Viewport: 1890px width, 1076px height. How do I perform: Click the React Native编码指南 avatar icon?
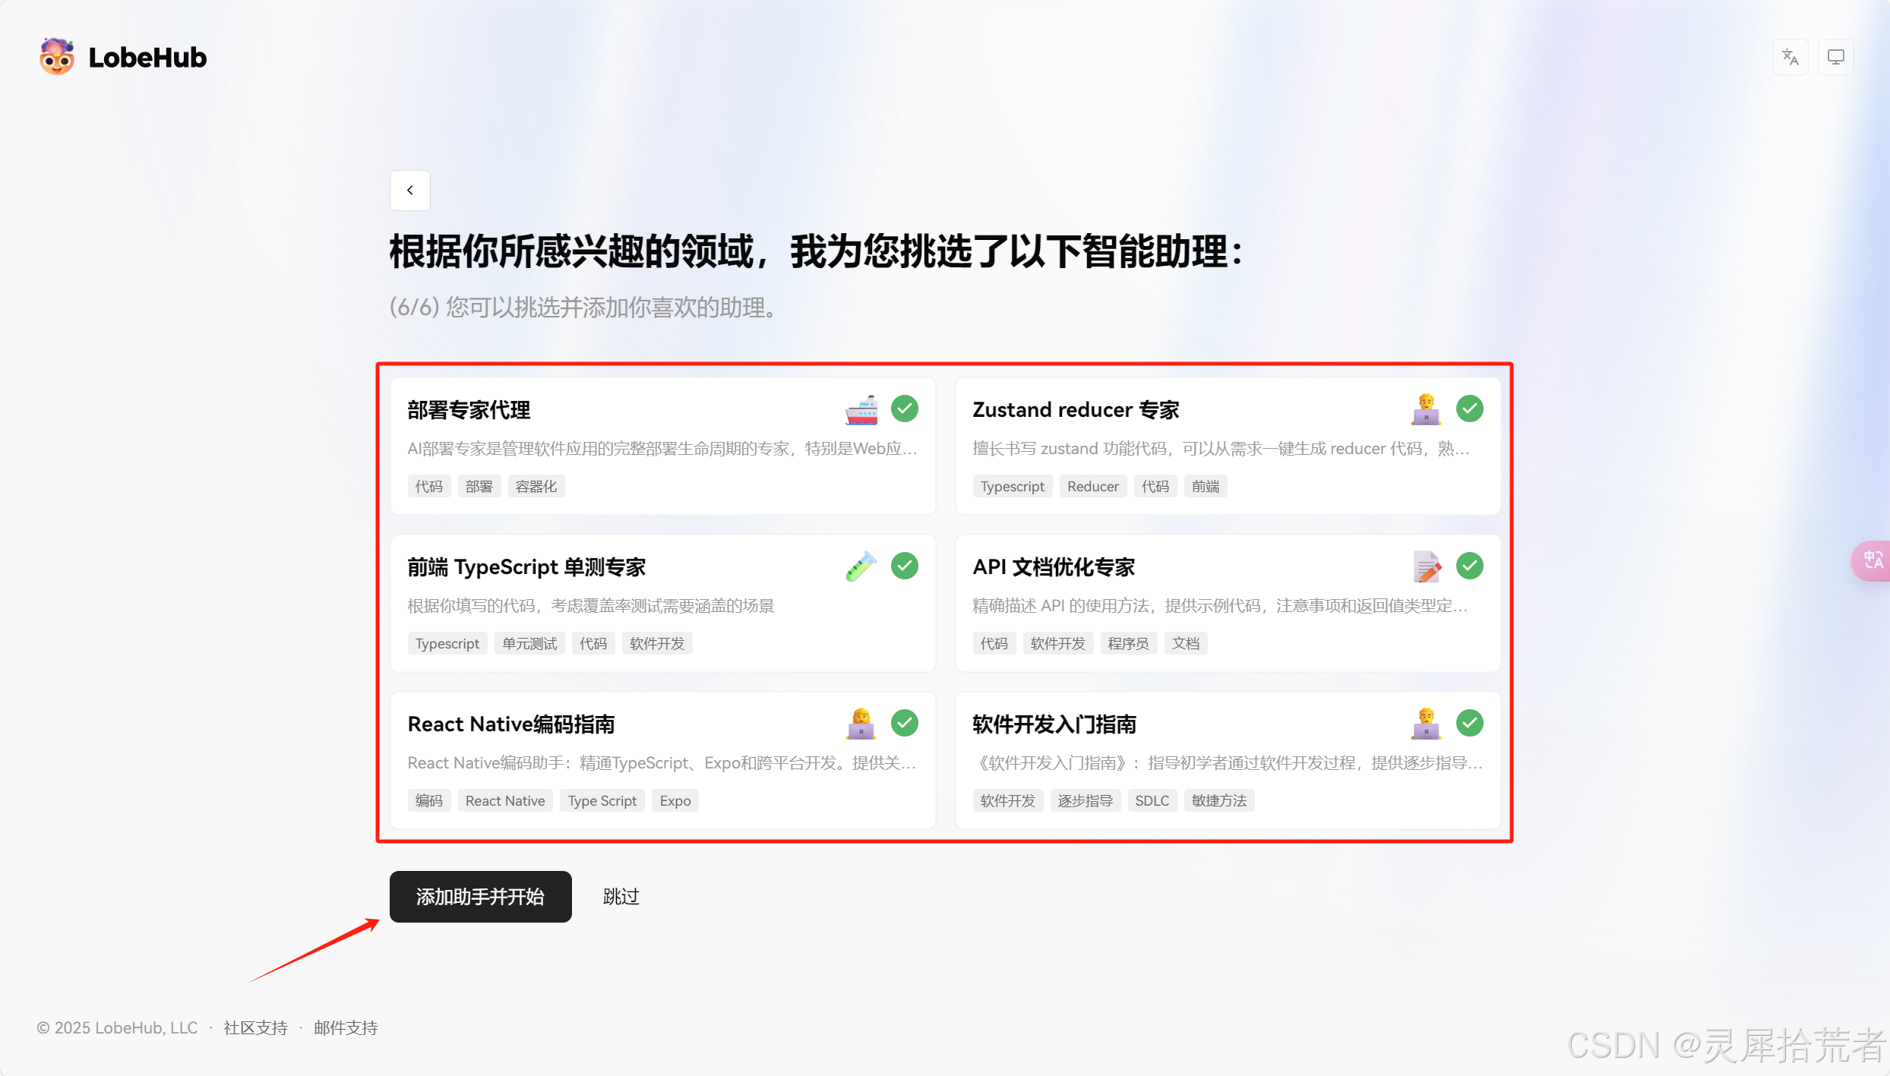click(861, 724)
